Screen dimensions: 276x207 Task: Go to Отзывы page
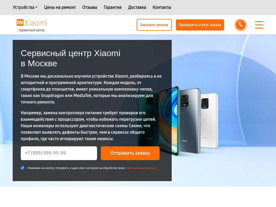coord(89,7)
